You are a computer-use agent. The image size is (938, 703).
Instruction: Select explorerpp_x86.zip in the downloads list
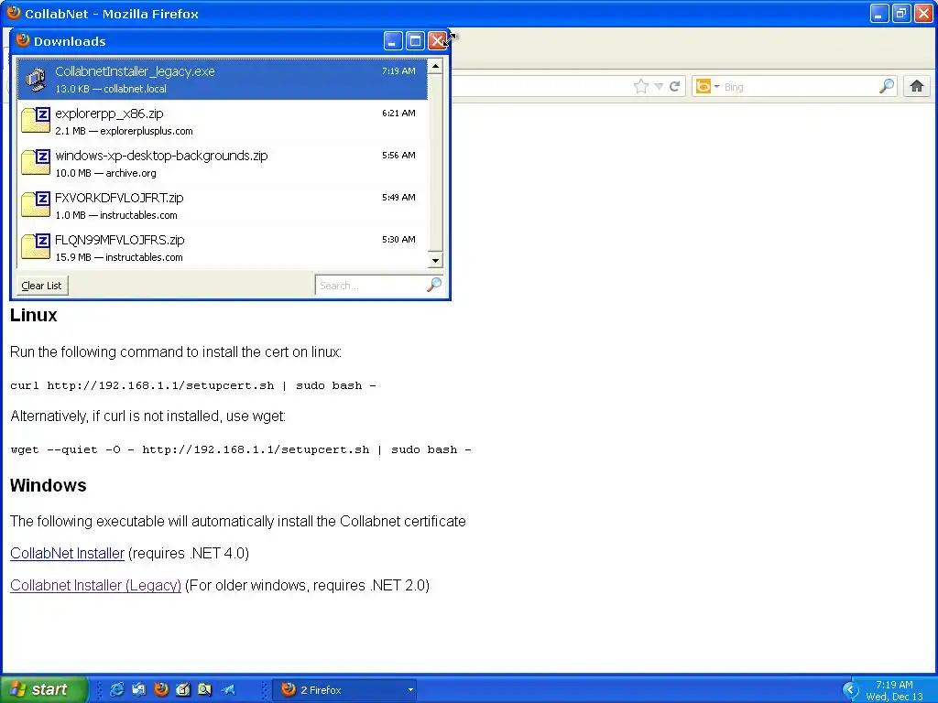coord(222,122)
